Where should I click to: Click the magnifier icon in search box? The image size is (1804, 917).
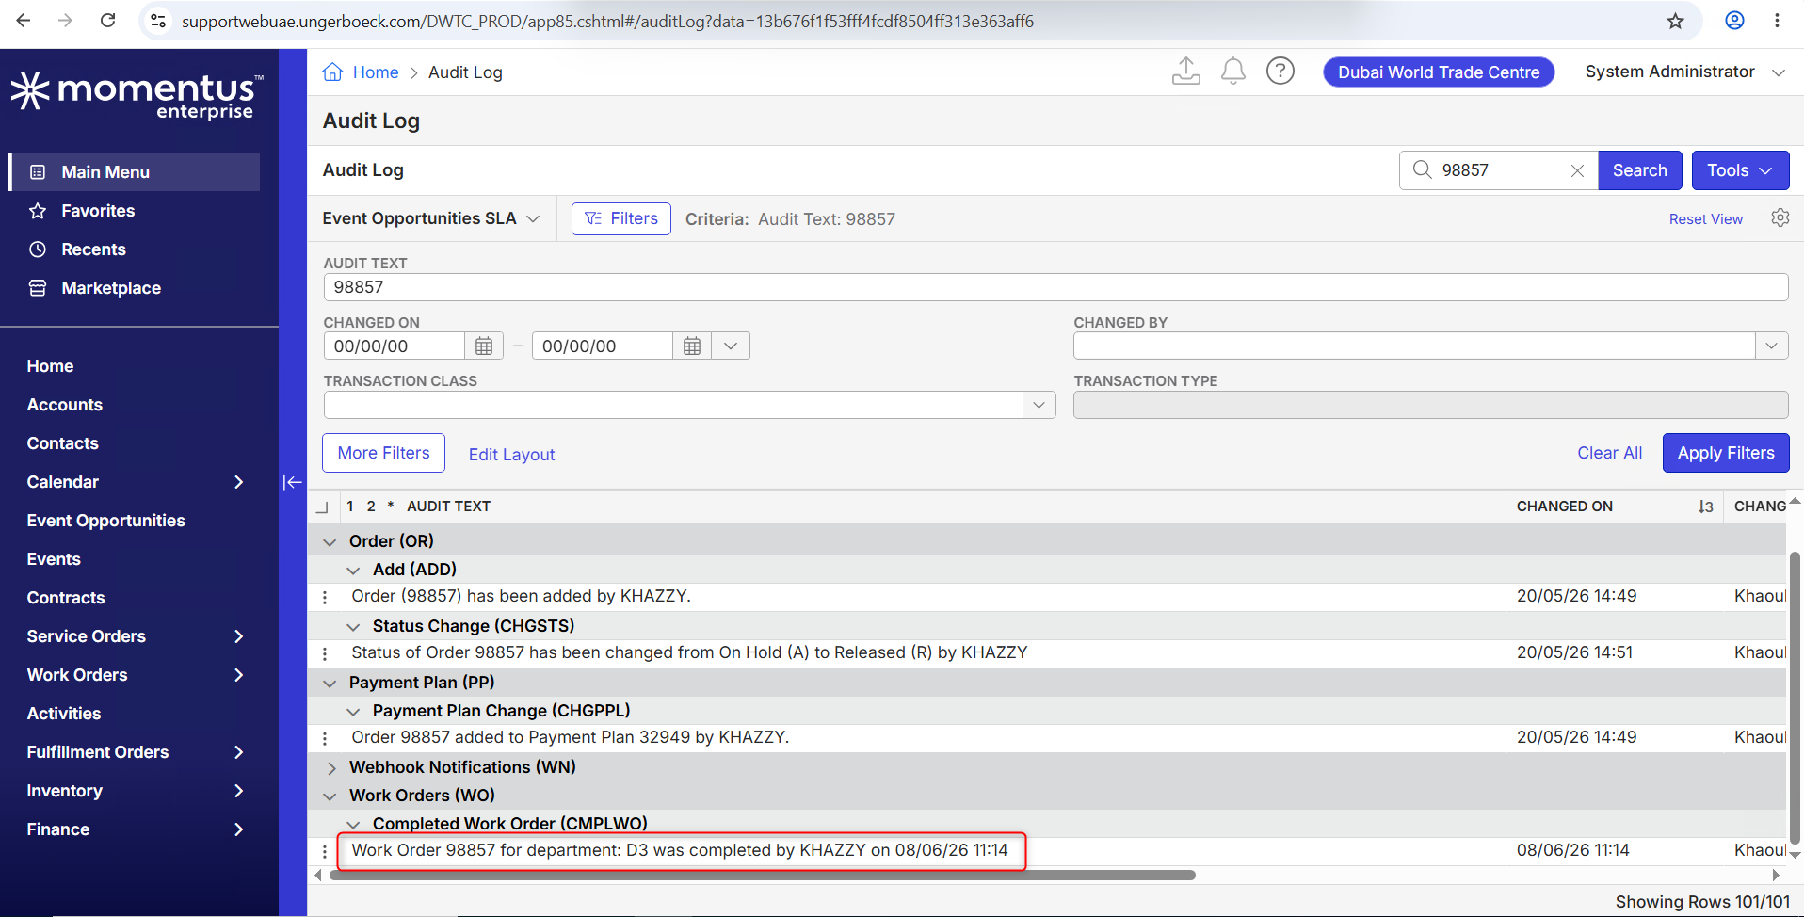pos(1423,169)
